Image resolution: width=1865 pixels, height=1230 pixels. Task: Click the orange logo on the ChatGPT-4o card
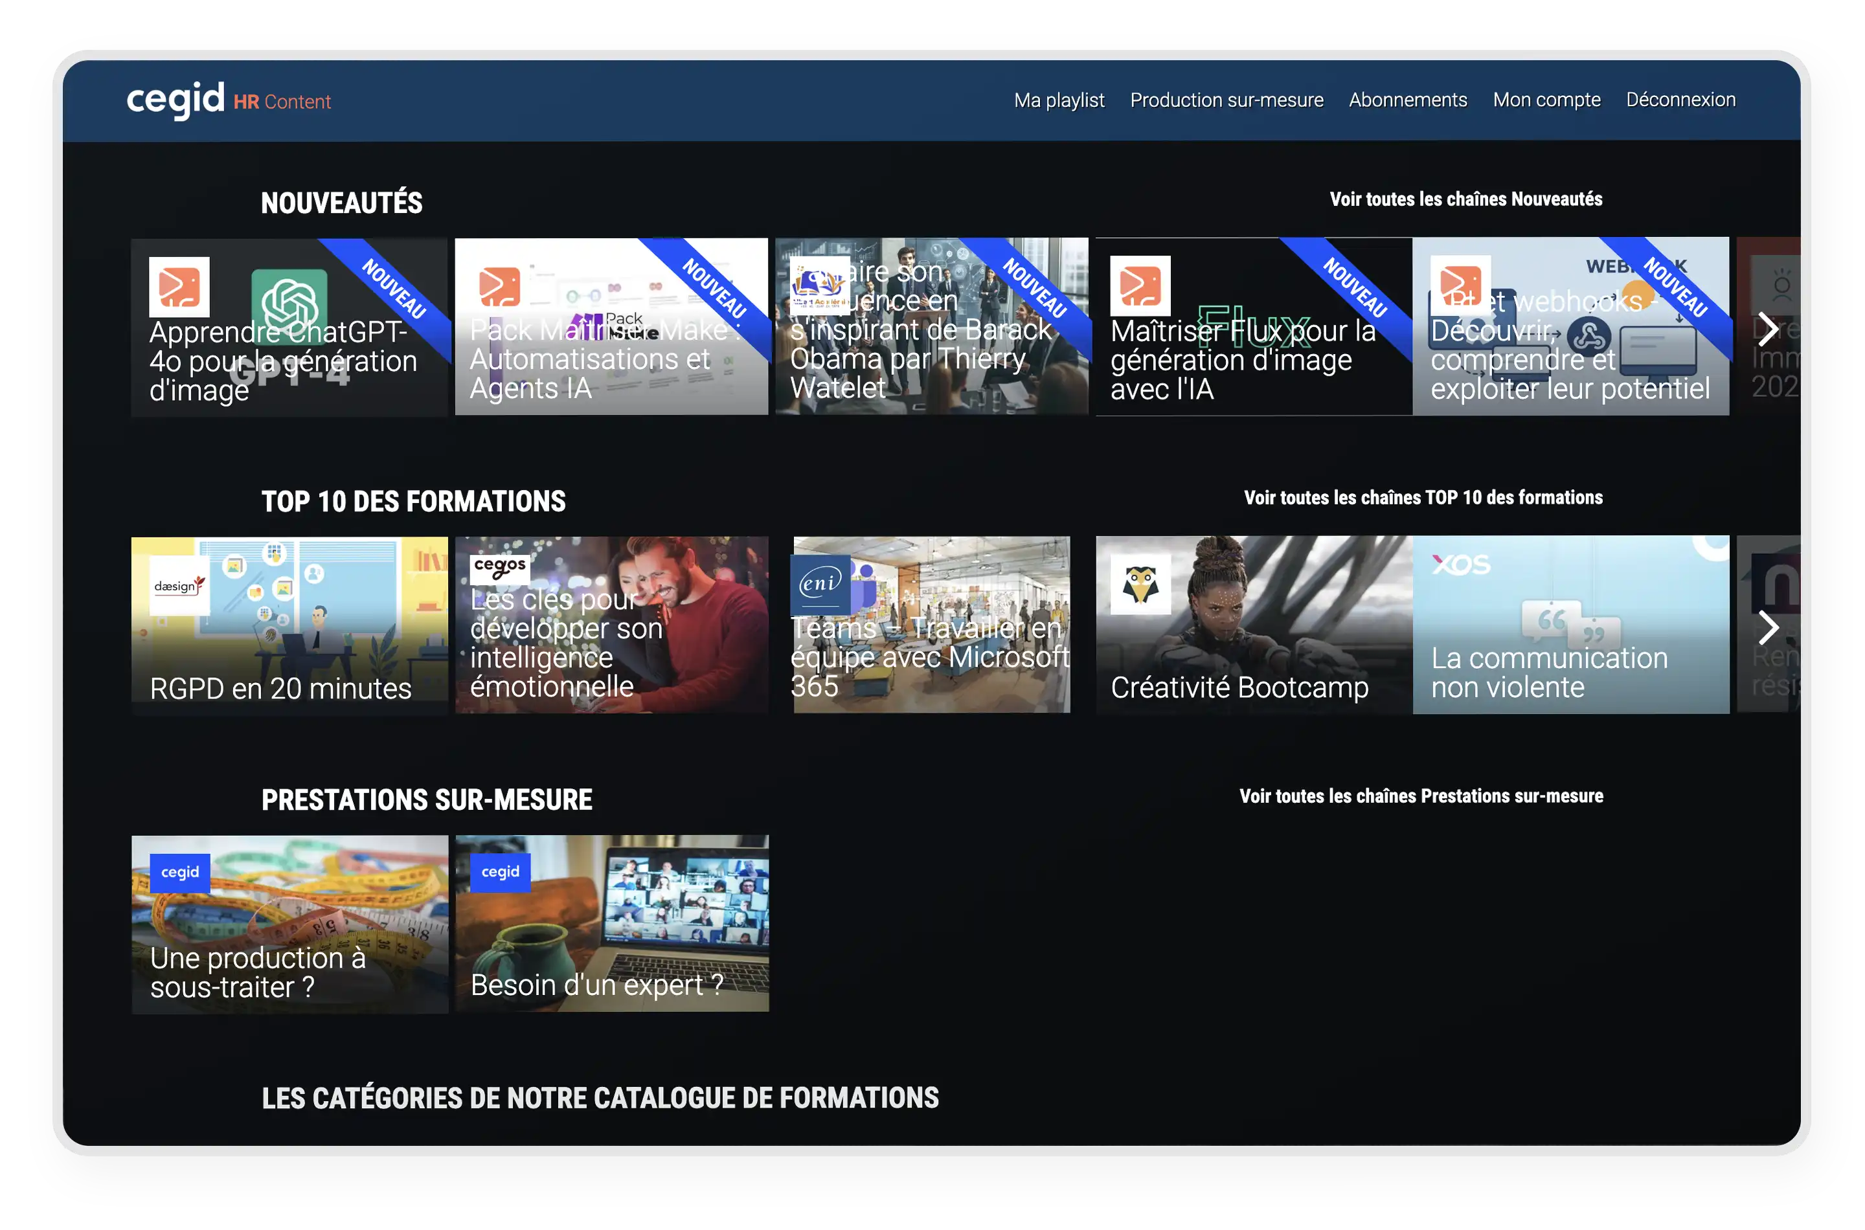(x=179, y=286)
